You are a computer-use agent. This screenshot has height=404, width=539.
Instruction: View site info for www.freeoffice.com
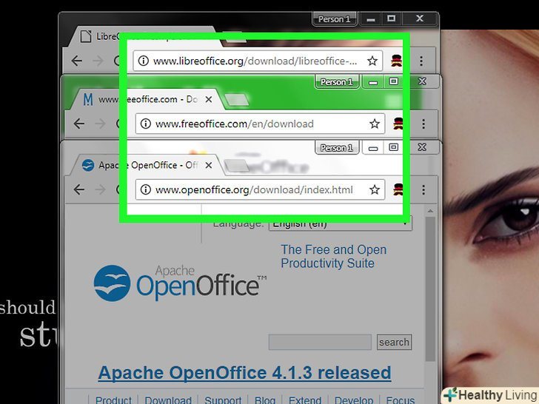click(x=146, y=124)
